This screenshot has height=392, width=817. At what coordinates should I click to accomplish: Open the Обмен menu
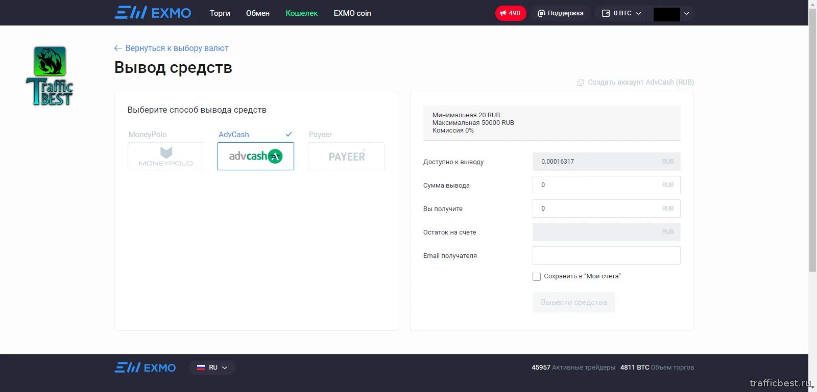258,13
